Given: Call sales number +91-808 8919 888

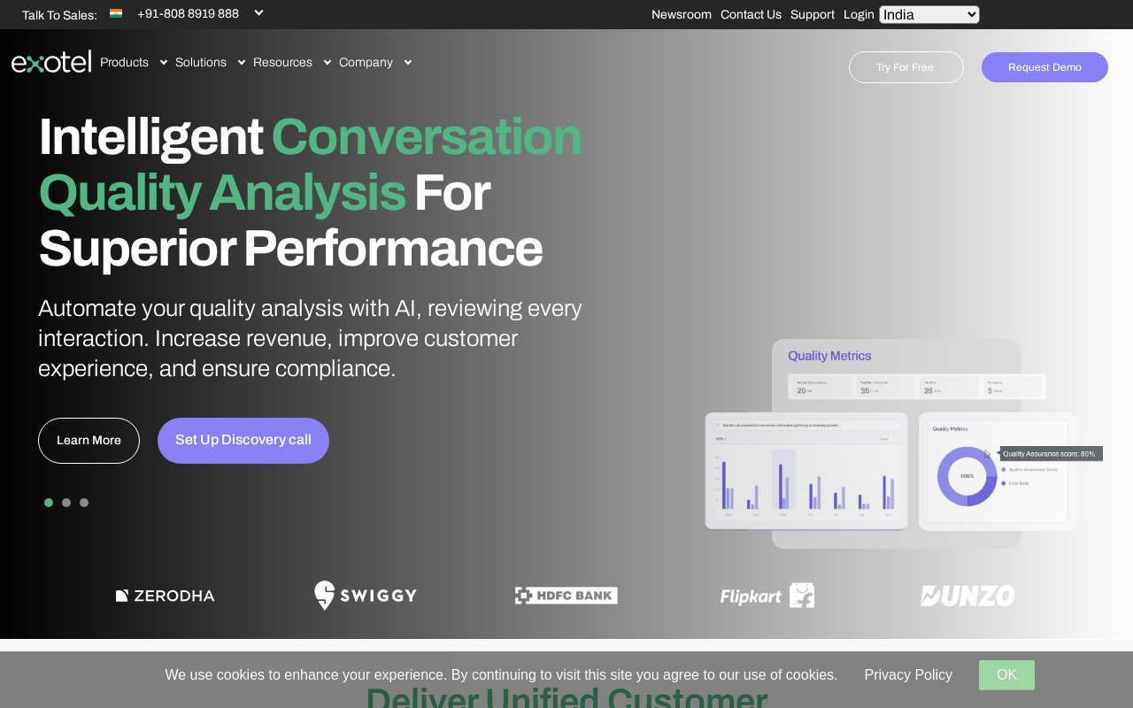Looking at the screenshot, I should [188, 13].
